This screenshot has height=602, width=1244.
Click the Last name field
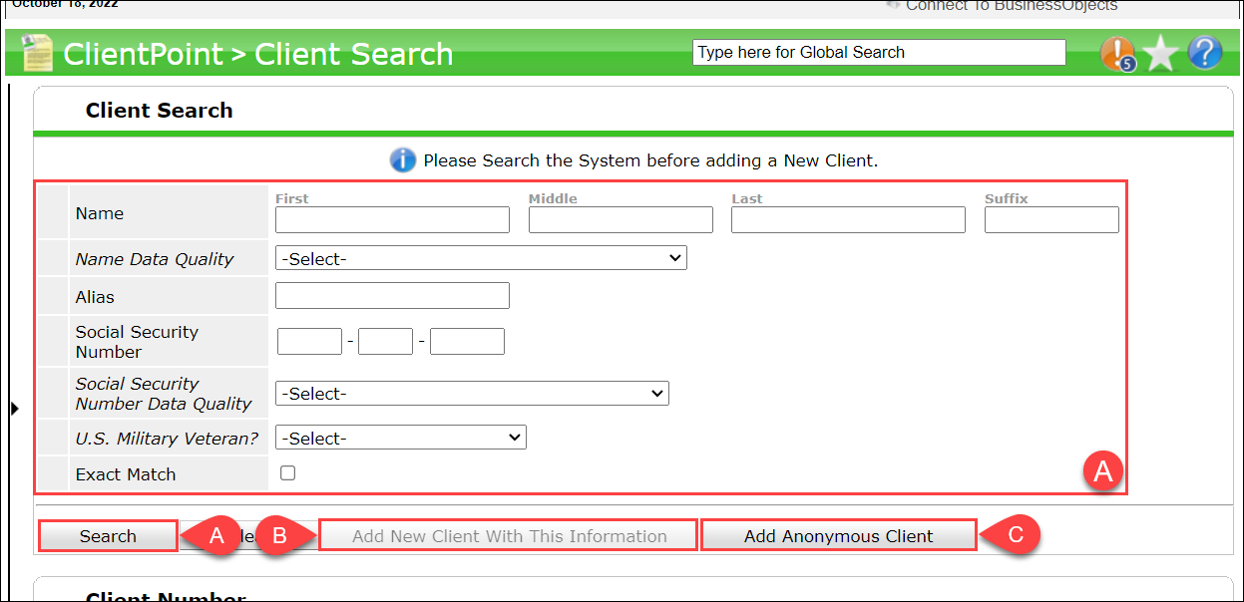[x=848, y=220]
